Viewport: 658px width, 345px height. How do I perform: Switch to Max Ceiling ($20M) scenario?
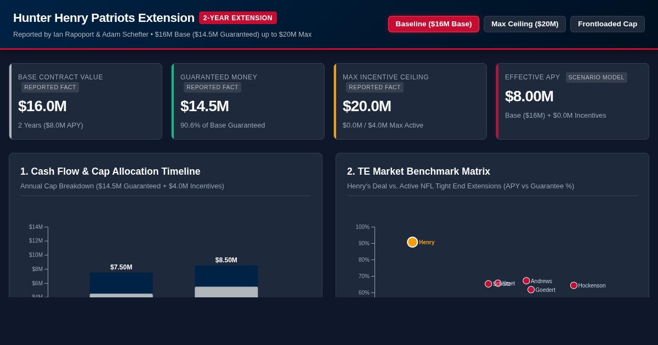tap(525, 24)
